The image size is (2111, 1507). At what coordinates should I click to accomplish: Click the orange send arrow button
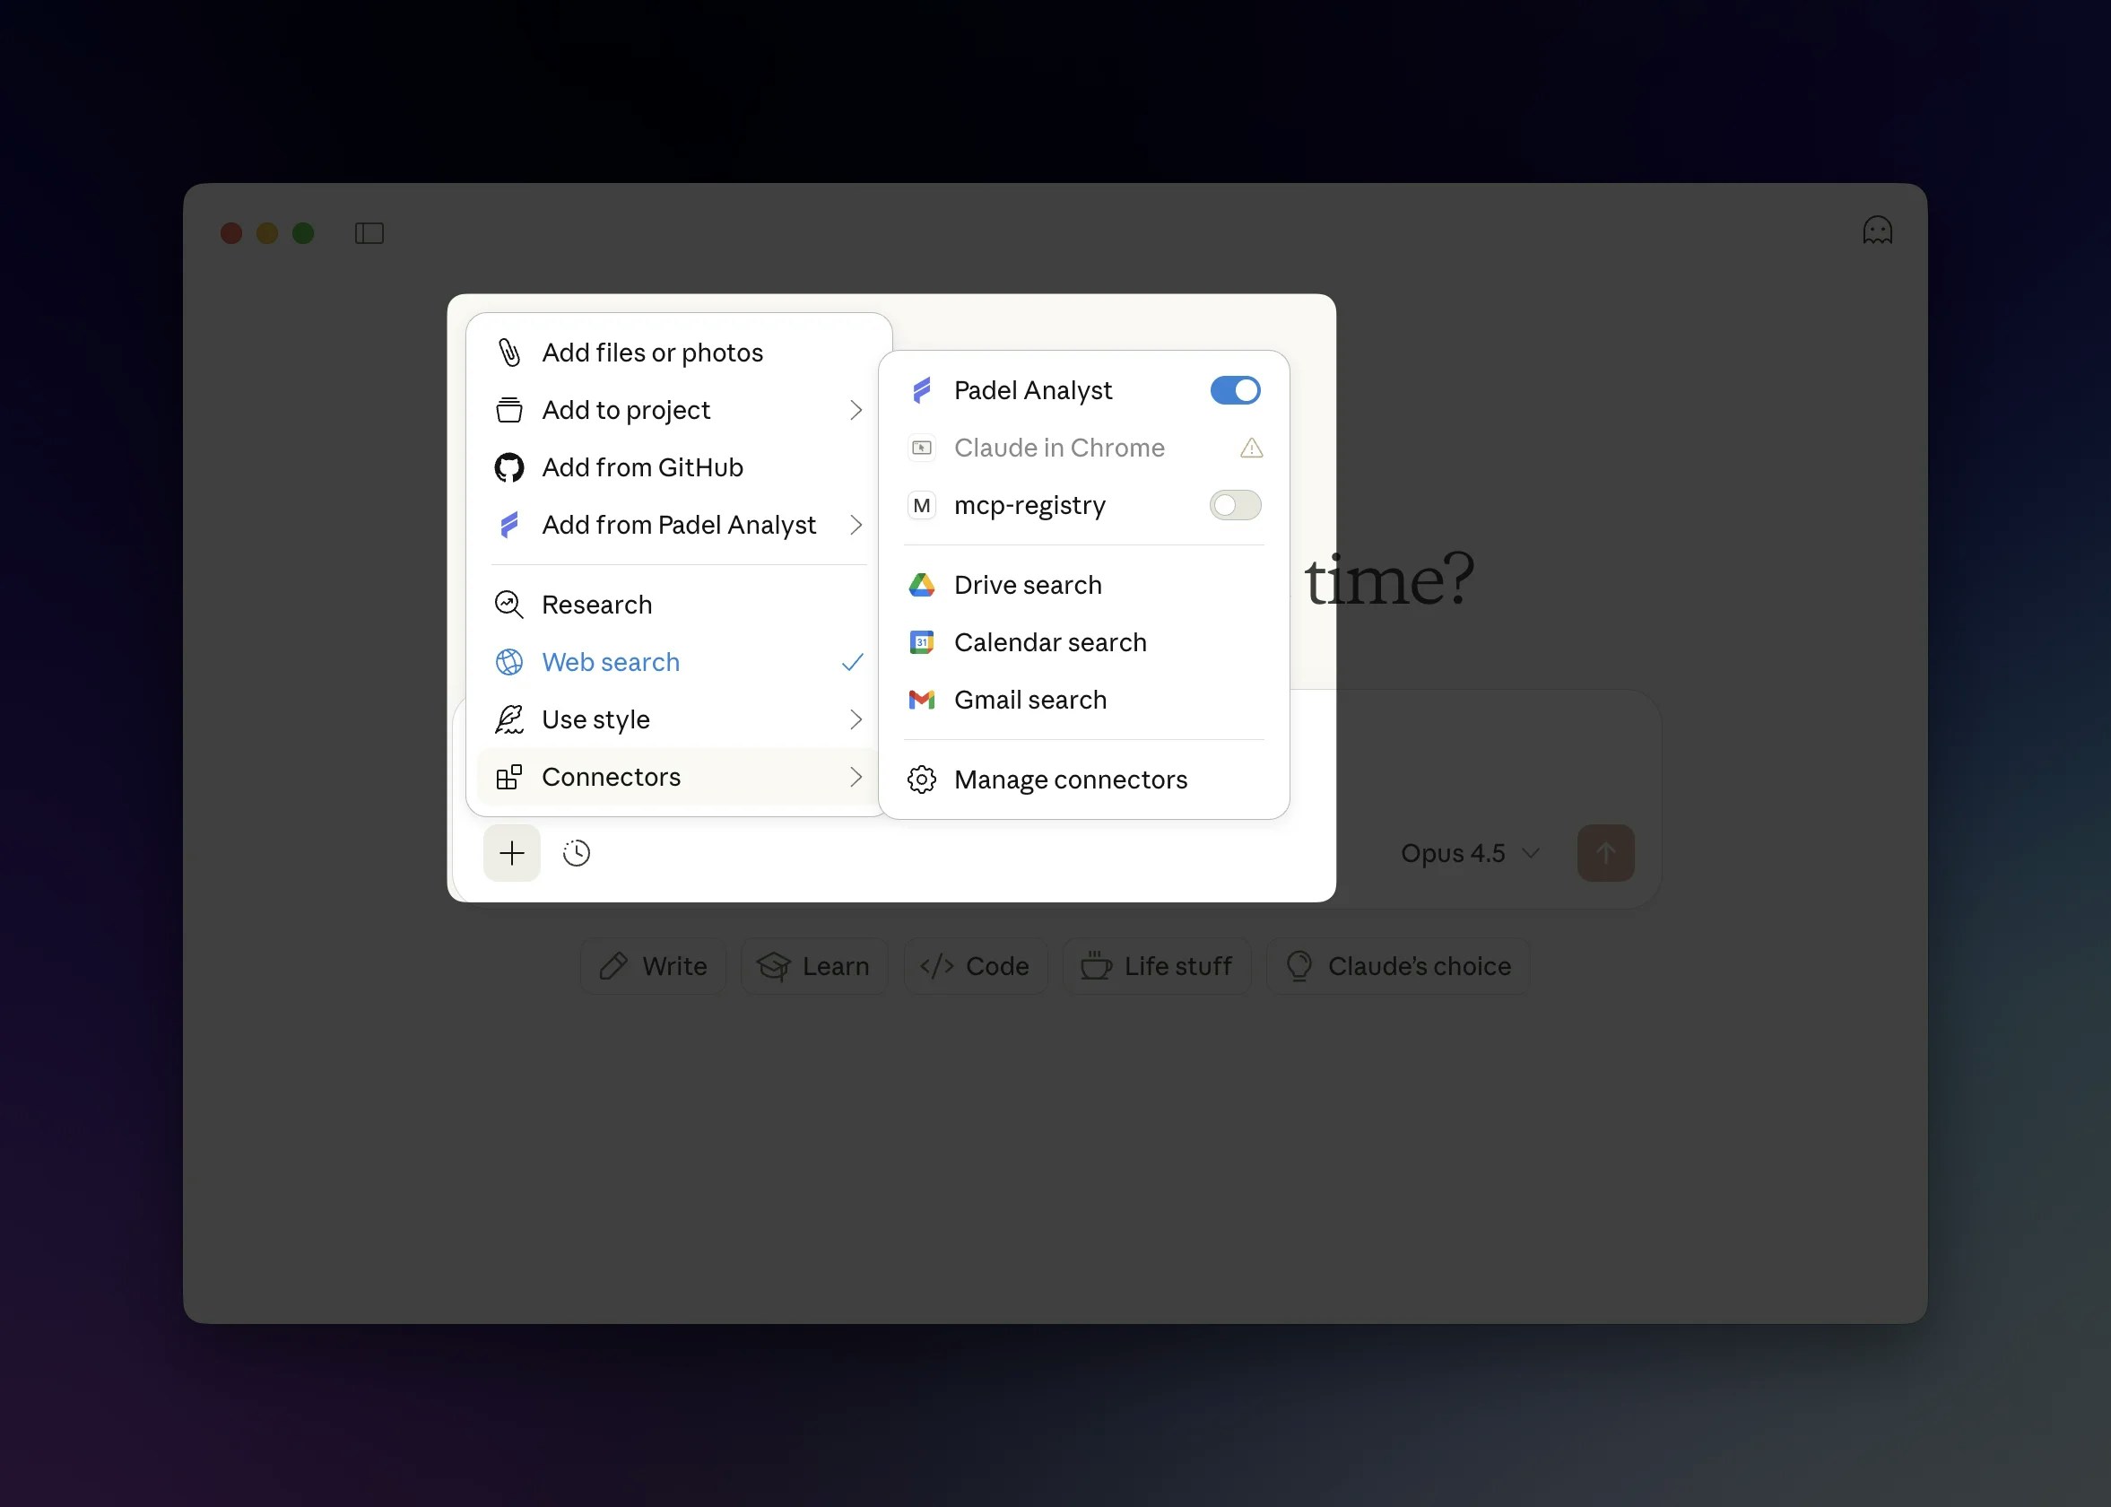1604,853
